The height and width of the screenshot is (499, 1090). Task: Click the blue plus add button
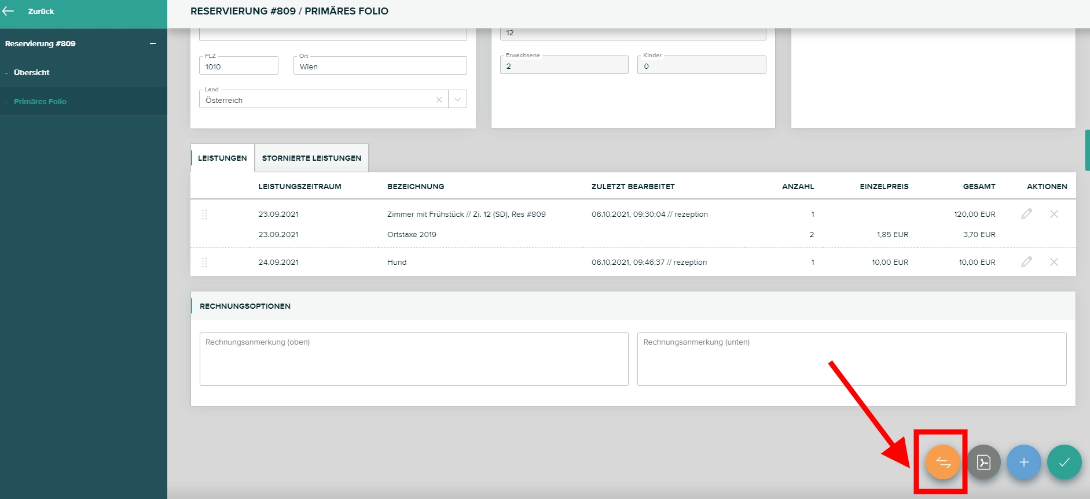(x=1023, y=463)
